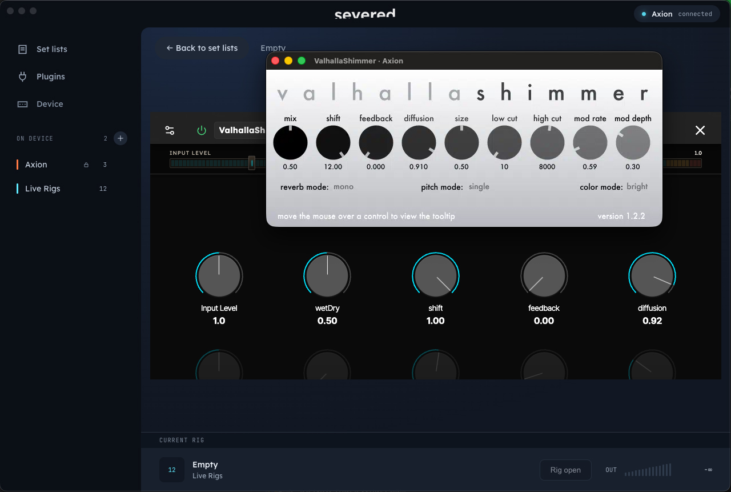This screenshot has height=492, width=731.
Task: Zoom the ValhallaShimmer window with green button
Action: 302,61
